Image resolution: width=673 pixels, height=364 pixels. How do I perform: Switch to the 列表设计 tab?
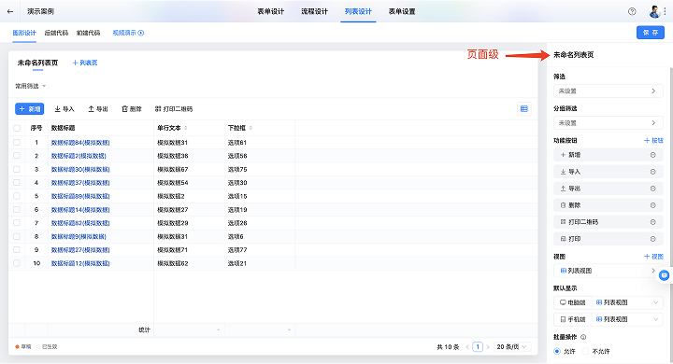[358, 11]
